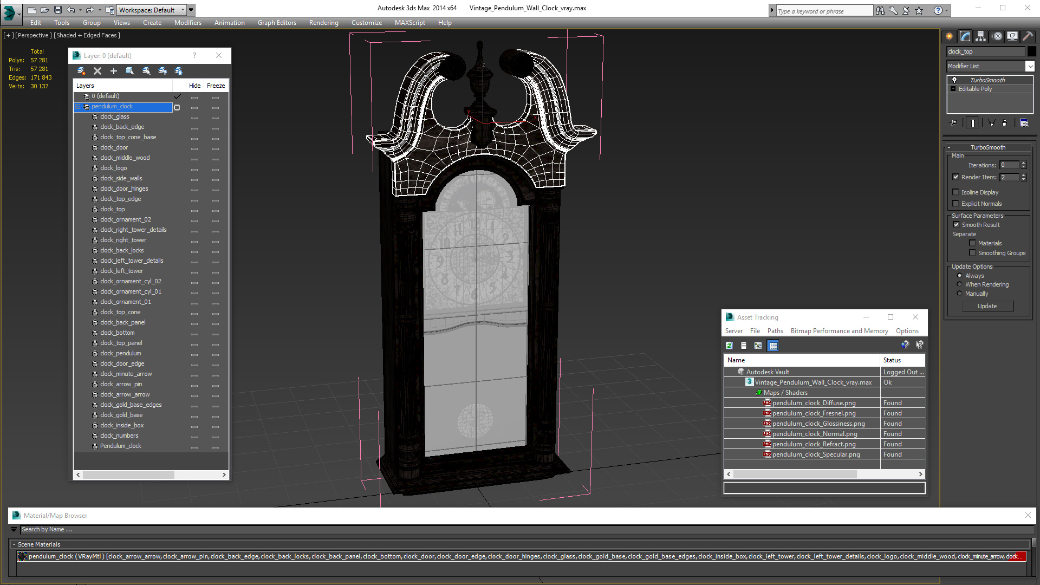Click the Create New Layer icon in the Layer dialog

81,71
